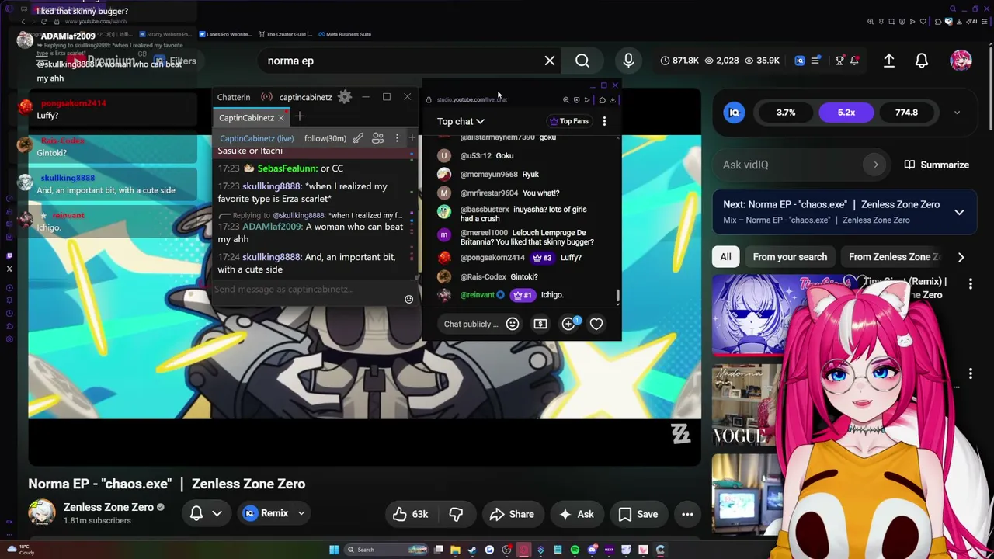The height and width of the screenshot is (559, 994).
Task: Select the 3.7% vidIQ stat pill
Action: pyautogui.click(x=786, y=113)
